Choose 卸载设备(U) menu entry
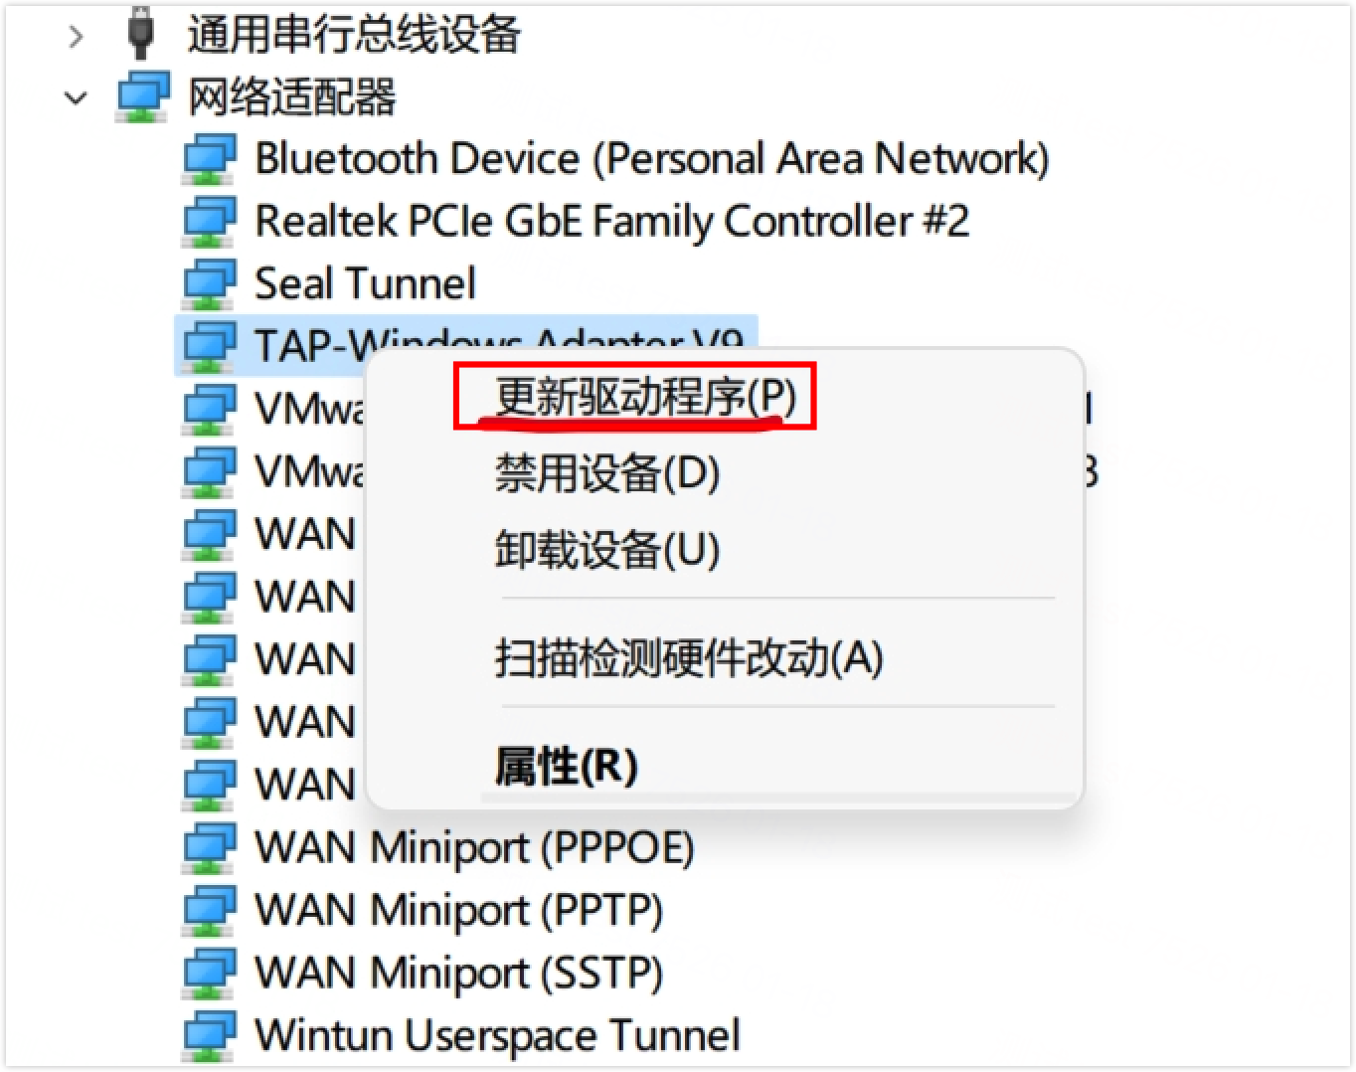Screen dimensions: 1356x1072 (607, 549)
